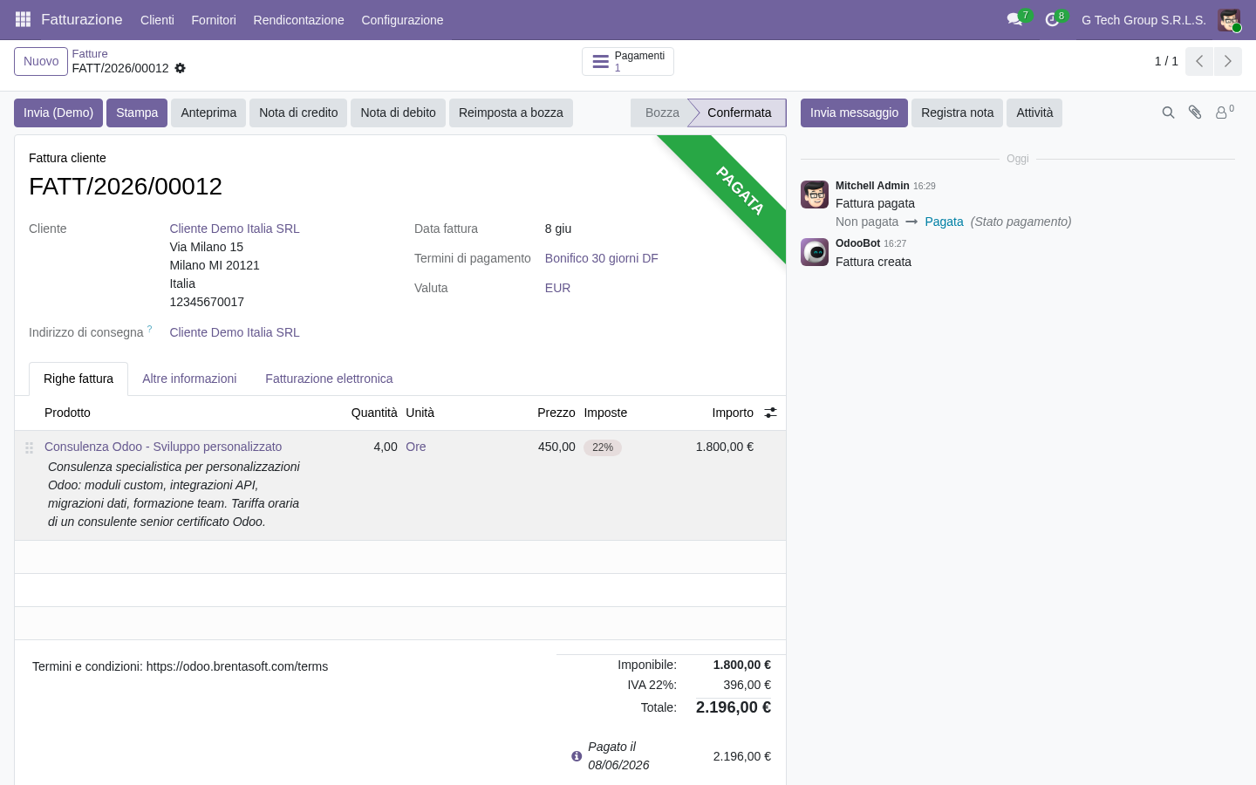The height and width of the screenshot is (785, 1256).
Task: Click the line amount 1.800,00 €
Action: point(725,447)
